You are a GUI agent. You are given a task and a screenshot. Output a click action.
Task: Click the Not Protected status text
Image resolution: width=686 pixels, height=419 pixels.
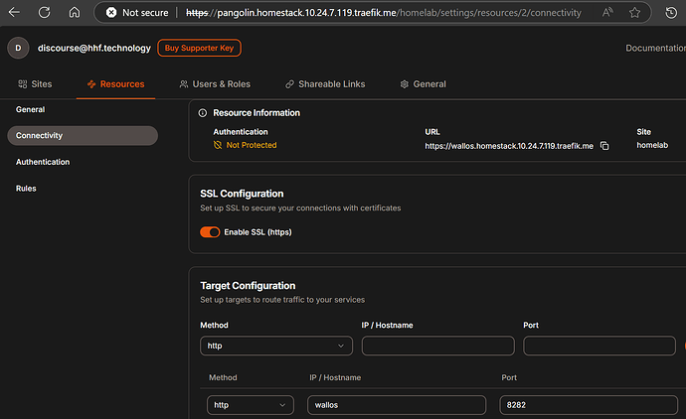[252, 145]
